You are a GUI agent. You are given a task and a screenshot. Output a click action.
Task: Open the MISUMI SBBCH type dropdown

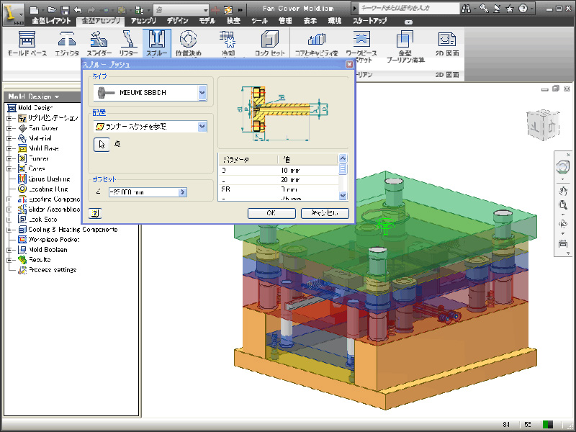[x=202, y=93]
